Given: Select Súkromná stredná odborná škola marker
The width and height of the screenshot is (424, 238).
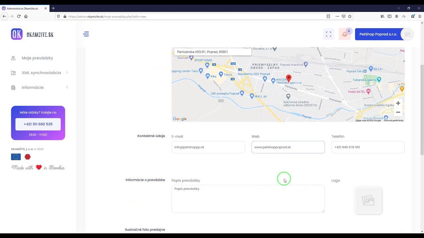Looking at the screenshot, I should click(x=288, y=96).
